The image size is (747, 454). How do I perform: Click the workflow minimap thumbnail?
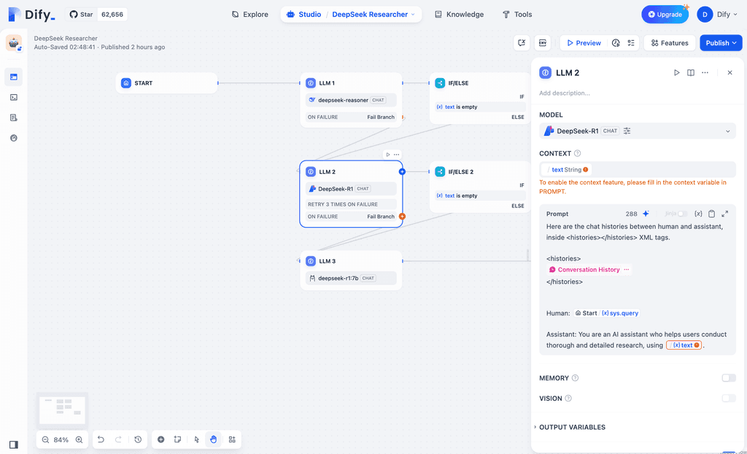(x=62, y=409)
